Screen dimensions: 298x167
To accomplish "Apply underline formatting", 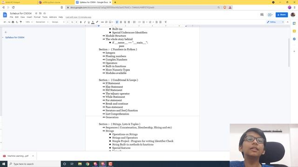I will pos(89,22).
